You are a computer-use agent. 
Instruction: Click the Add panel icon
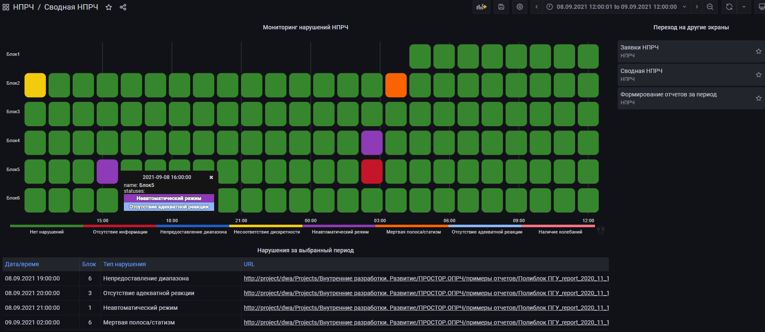coord(481,7)
